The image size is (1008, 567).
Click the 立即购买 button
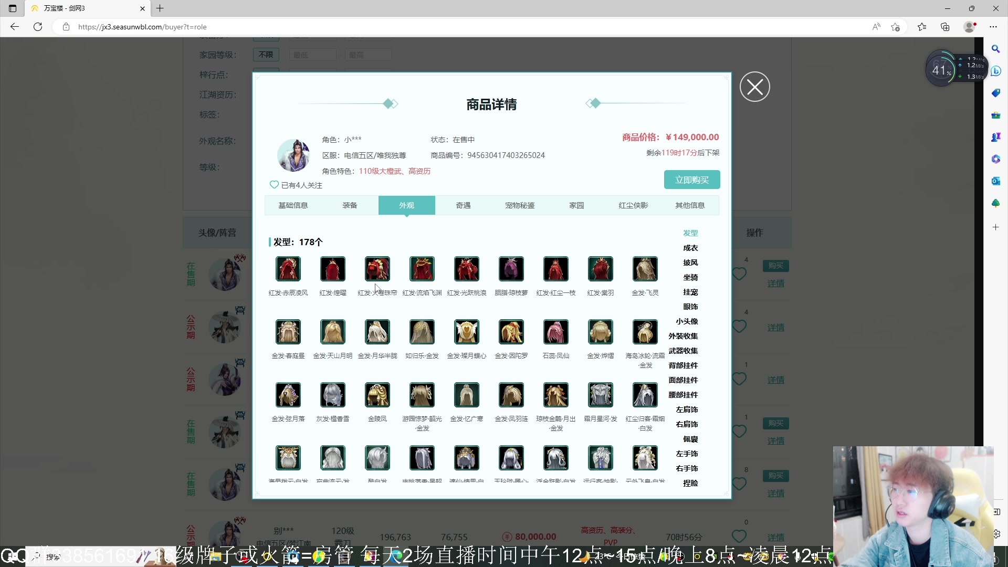click(691, 180)
